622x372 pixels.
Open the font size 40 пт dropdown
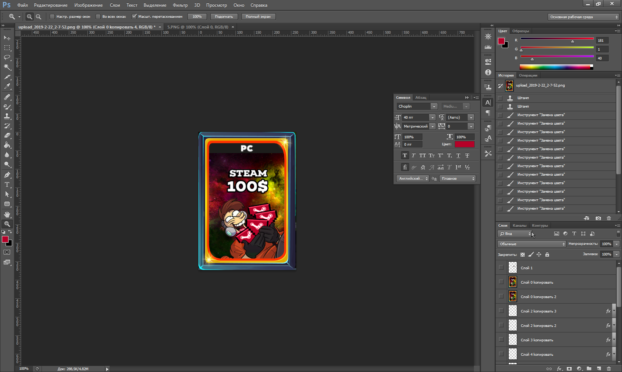coord(432,118)
